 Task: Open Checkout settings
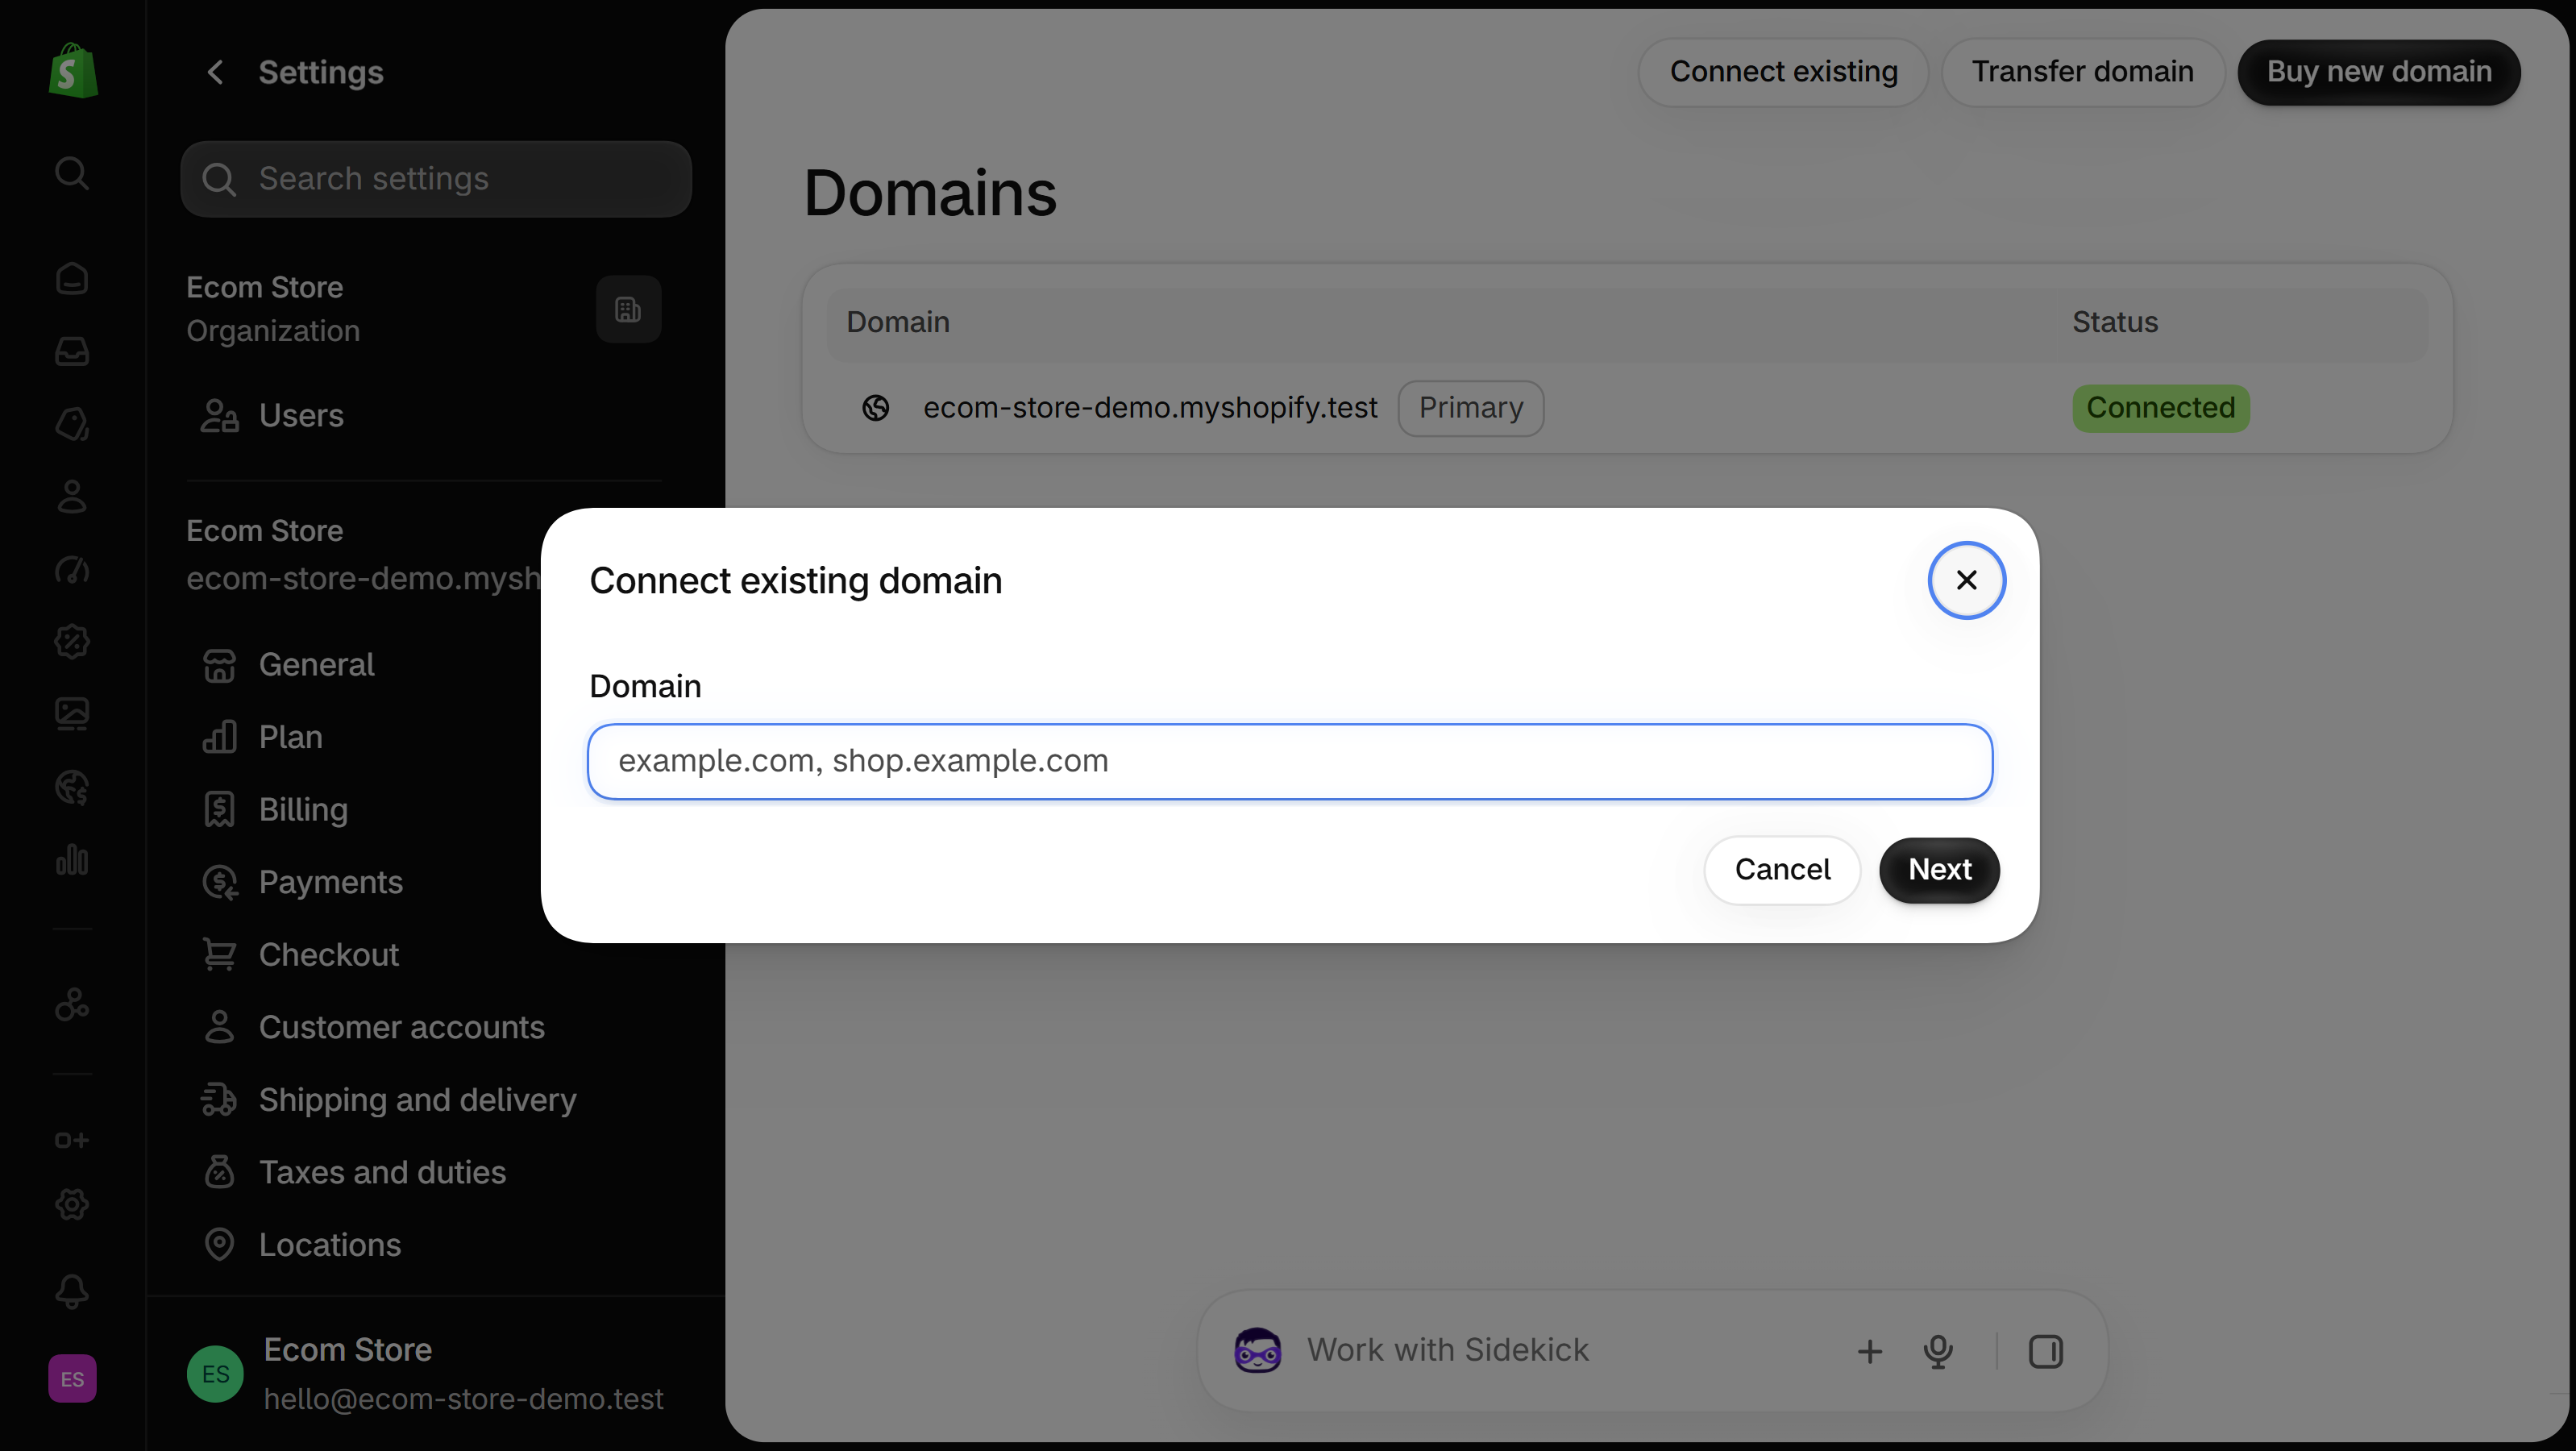(364, 955)
